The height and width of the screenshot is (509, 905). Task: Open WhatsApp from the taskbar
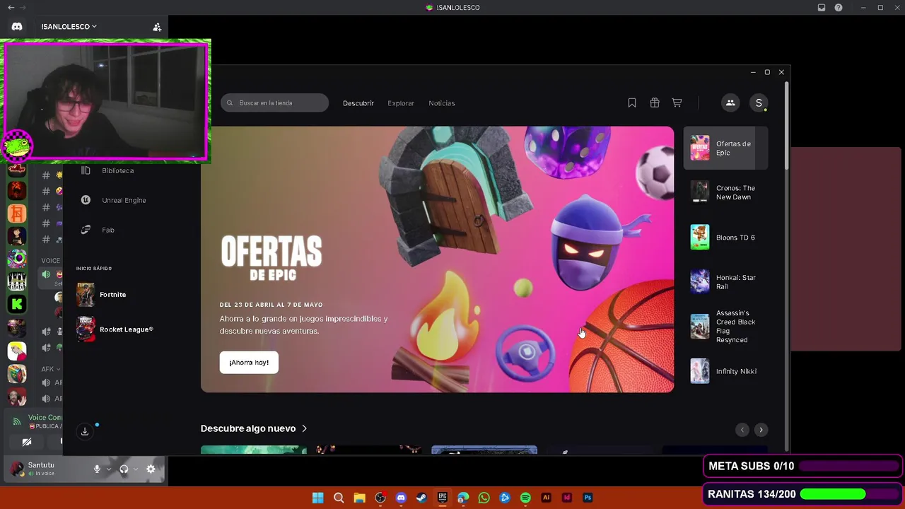pos(484,498)
